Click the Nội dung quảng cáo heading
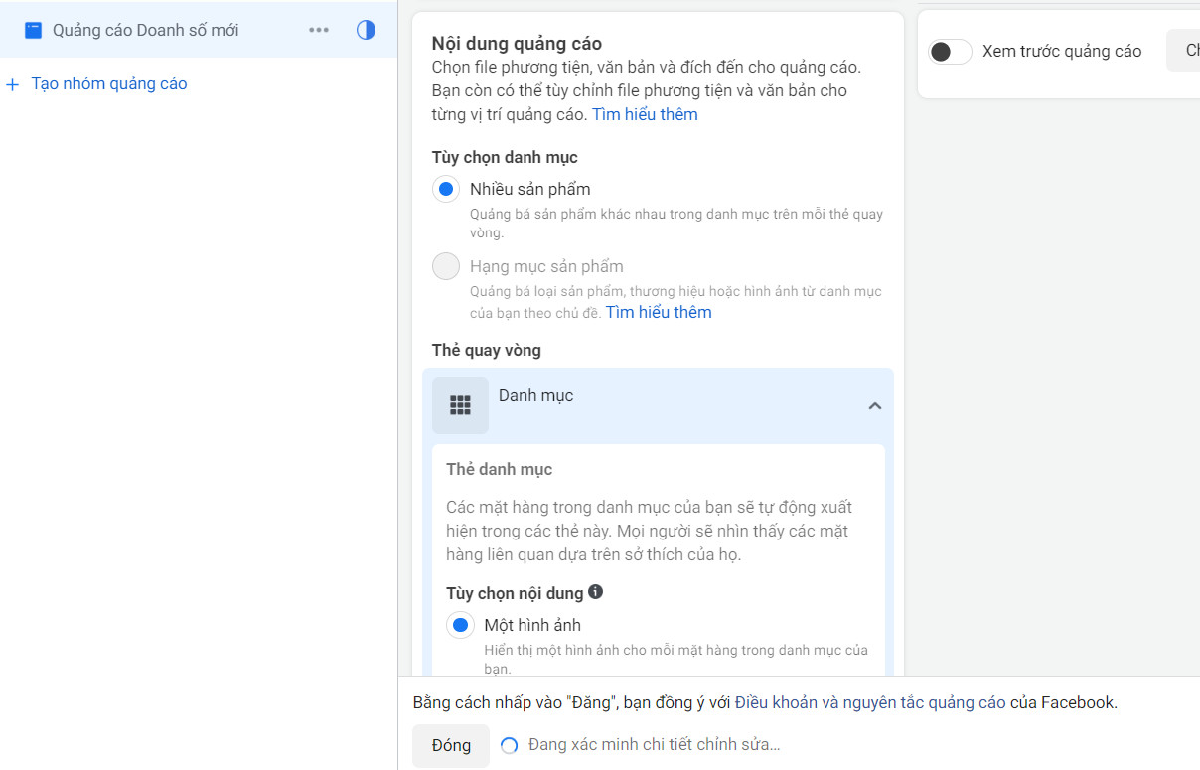Image resolution: width=1200 pixels, height=770 pixels. [x=517, y=43]
